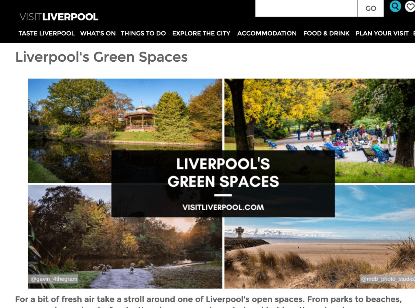Click the Liverpool's Green Spaces banner overlay
Viewport: 415px width, 308px height.
(223, 184)
